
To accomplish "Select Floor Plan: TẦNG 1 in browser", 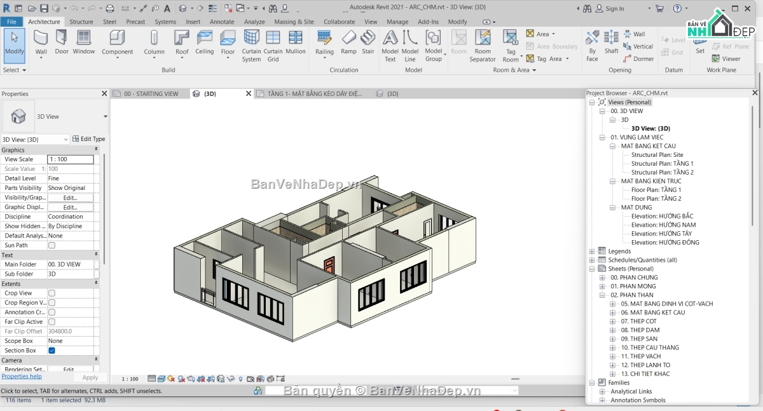I will [656, 190].
